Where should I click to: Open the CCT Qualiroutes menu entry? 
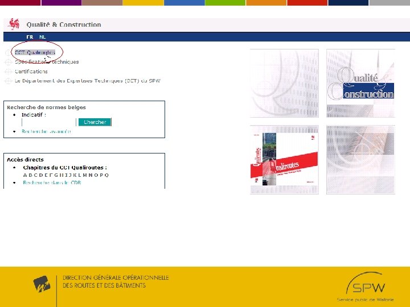point(35,52)
